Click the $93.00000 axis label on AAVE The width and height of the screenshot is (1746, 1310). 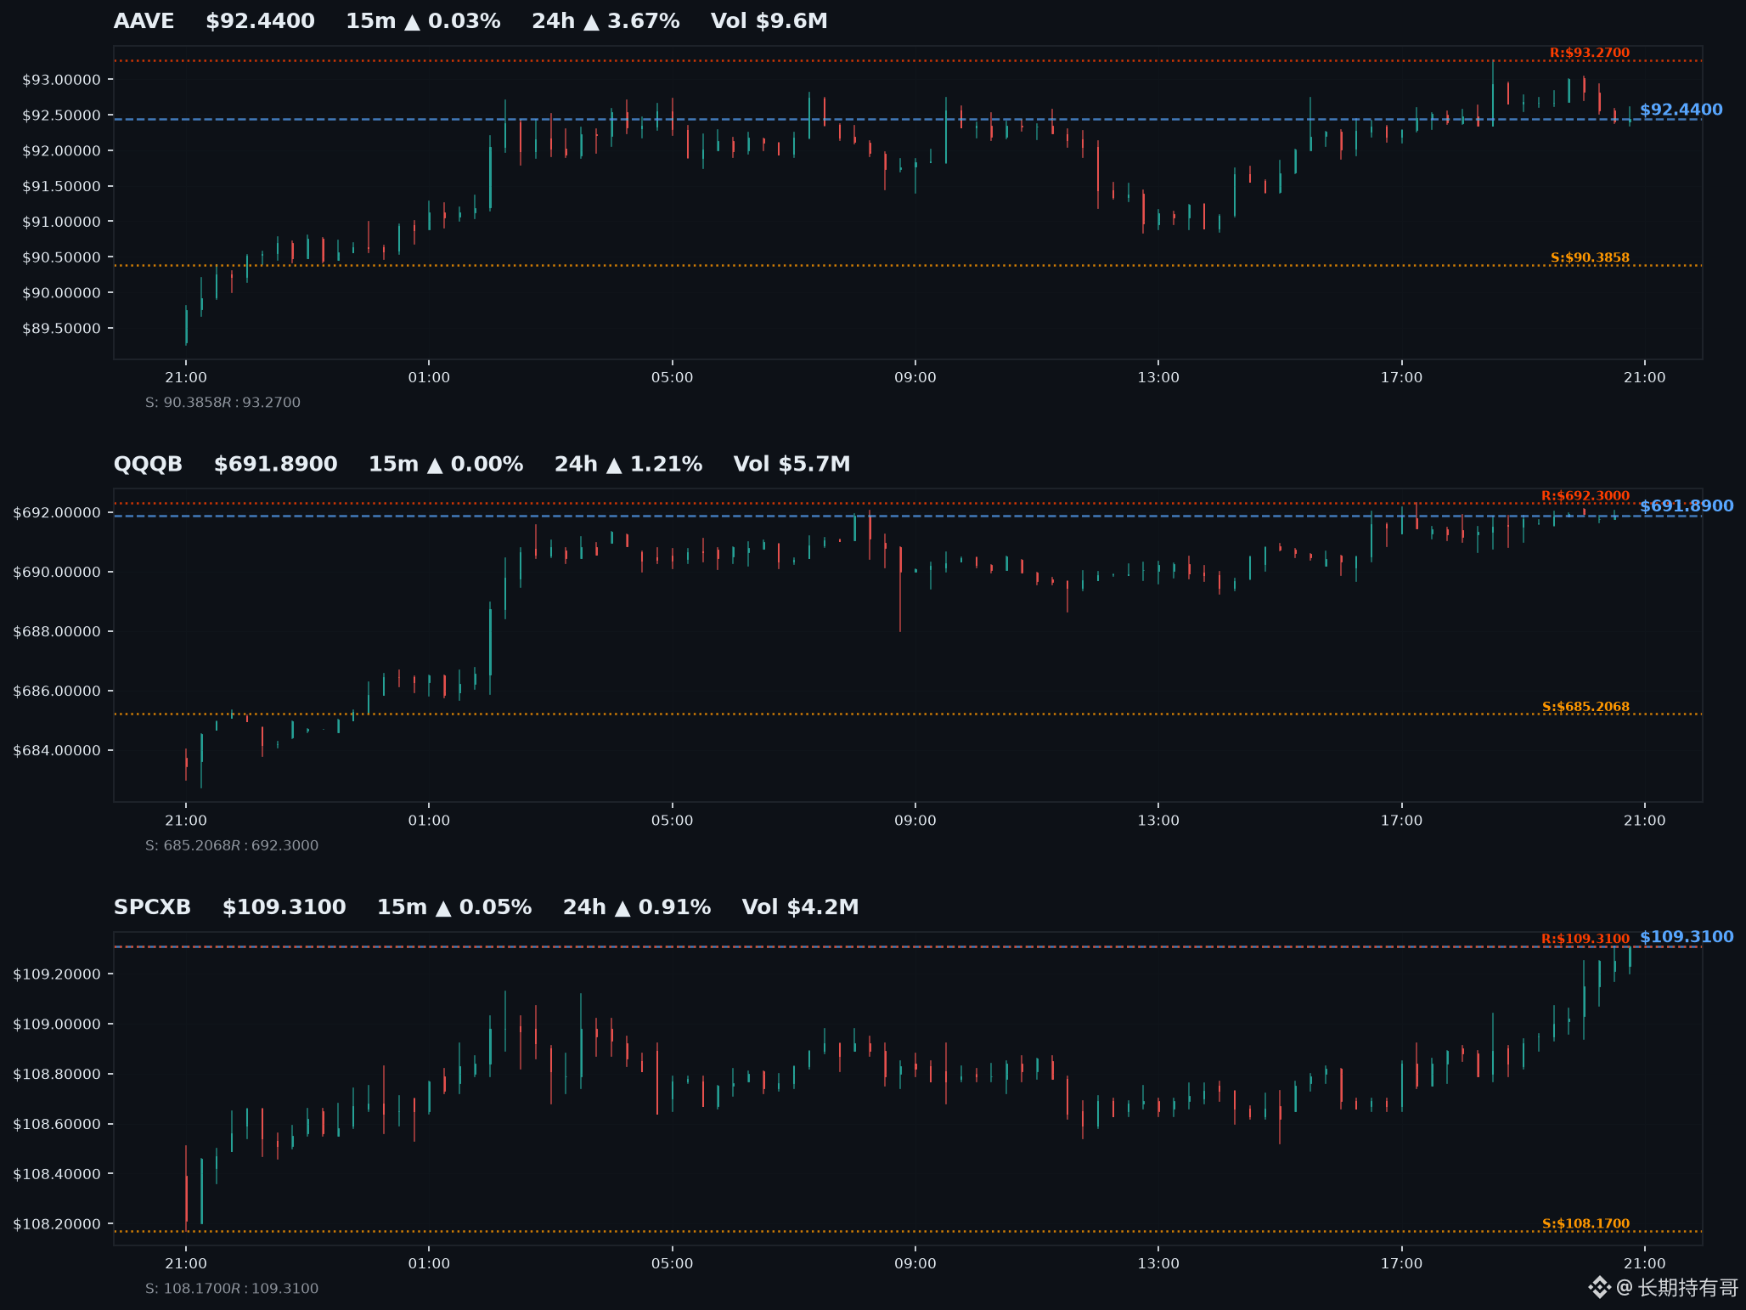tap(61, 80)
